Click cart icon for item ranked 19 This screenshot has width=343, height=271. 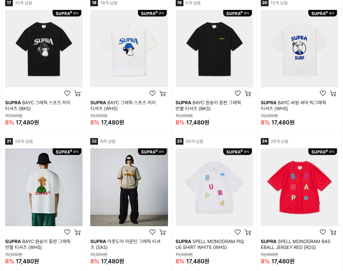tap(248, 94)
